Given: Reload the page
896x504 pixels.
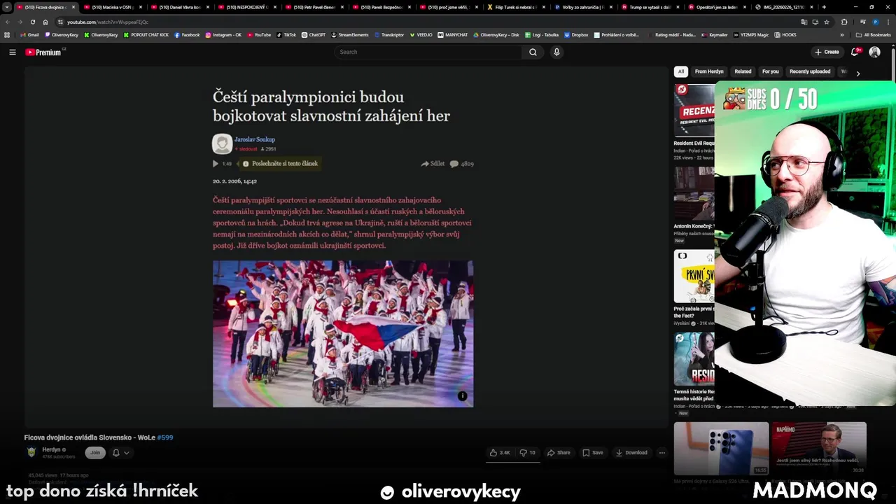Looking at the screenshot, I should pos(32,22).
